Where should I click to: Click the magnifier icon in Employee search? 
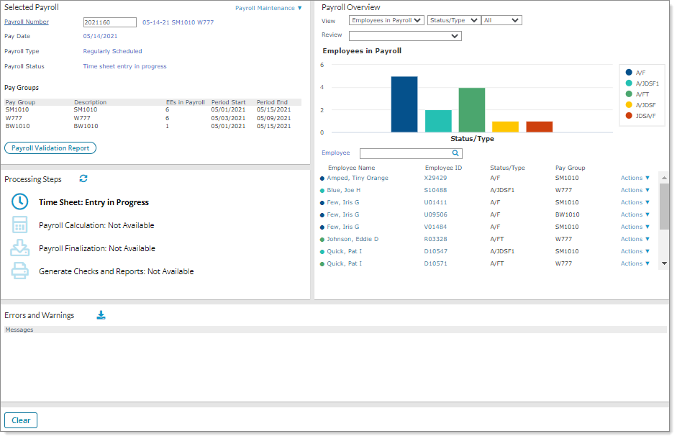pos(455,153)
